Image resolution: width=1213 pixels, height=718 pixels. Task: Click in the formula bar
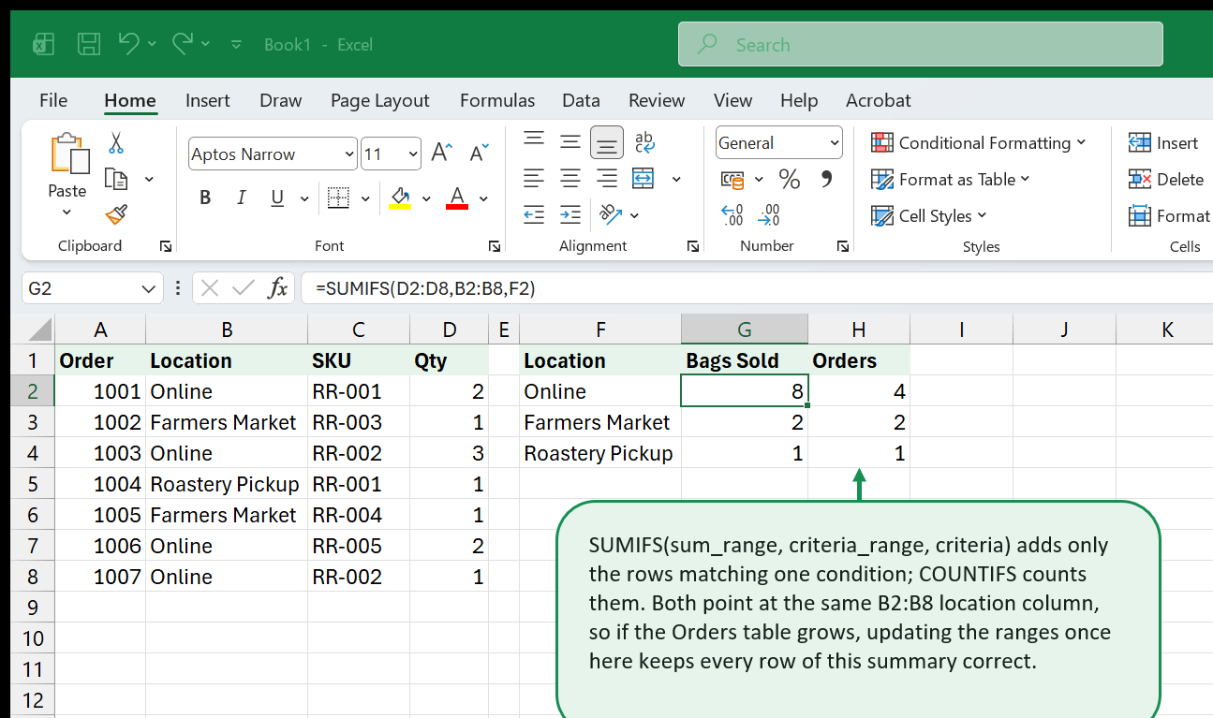click(x=757, y=288)
